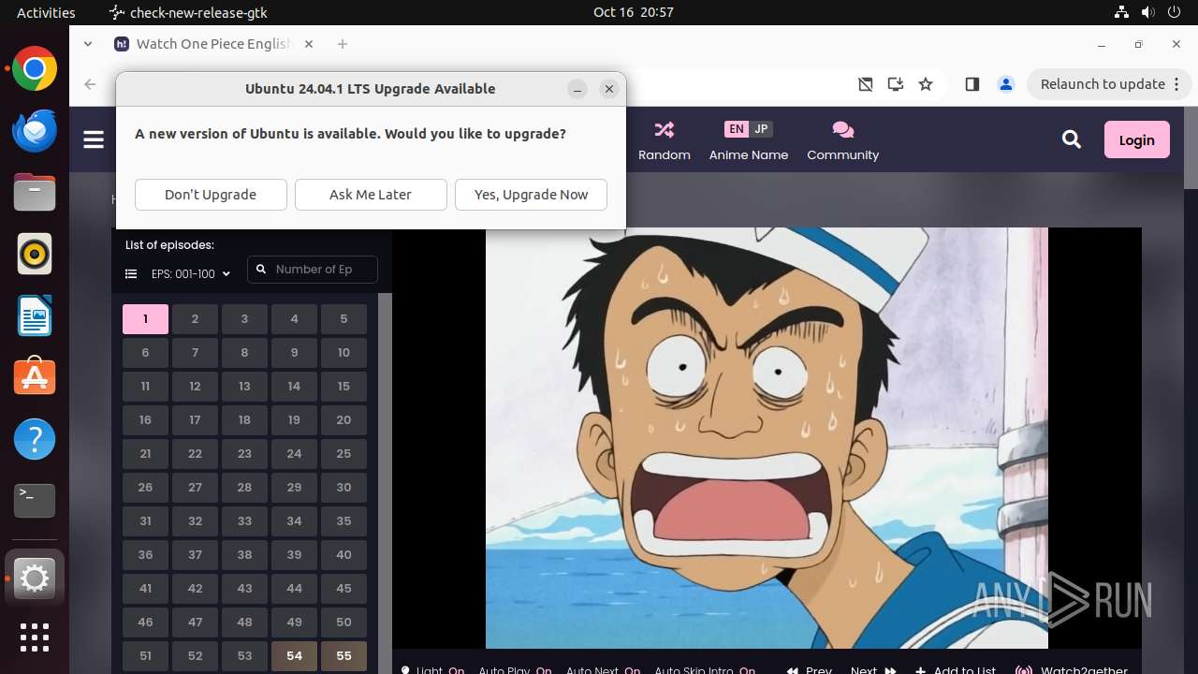Select episode 13
This screenshot has height=674, width=1198.
244,387
